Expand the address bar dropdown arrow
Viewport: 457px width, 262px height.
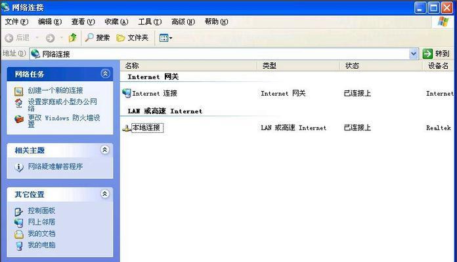click(x=414, y=54)
